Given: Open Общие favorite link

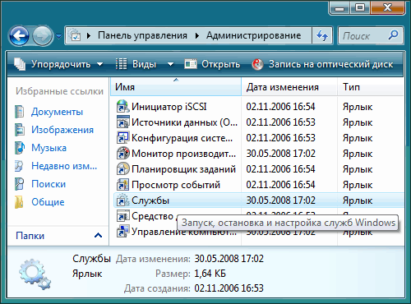Looking at the screenshot, I should (x=48, y=202).
